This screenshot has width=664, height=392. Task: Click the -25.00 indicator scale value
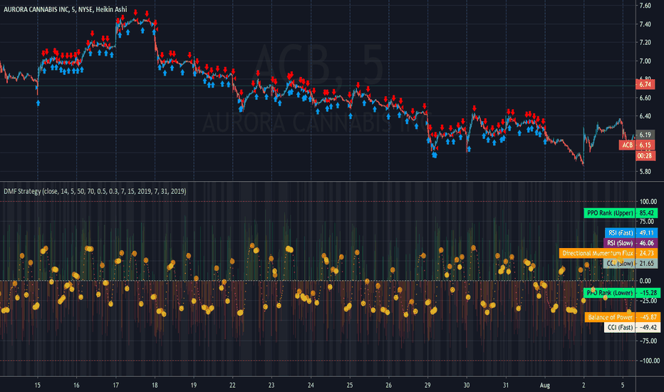click(x=647, y=301)
